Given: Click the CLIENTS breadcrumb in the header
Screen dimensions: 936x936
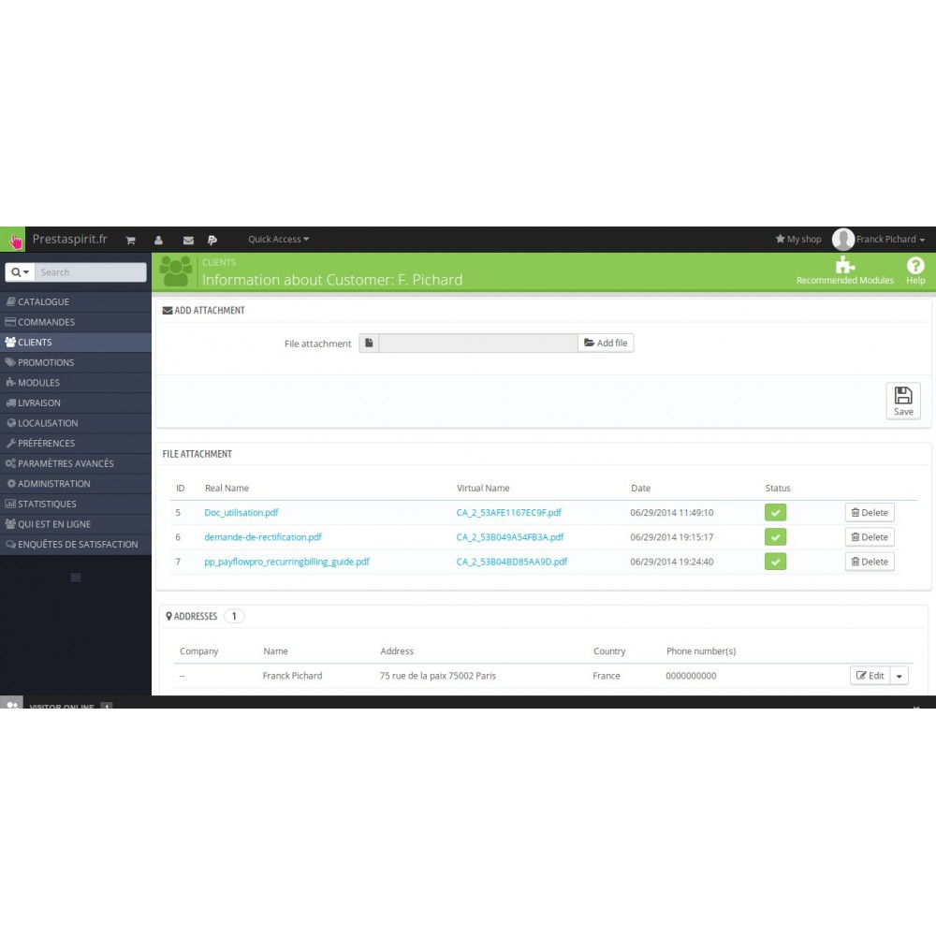Looking at the screenshot, I should point(219,263).
